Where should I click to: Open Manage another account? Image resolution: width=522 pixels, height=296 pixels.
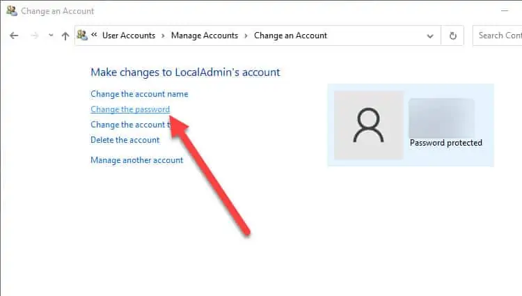(x=137, y=160)
